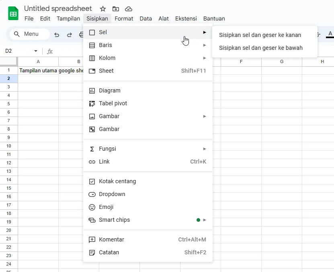Click the text color A button
334x272 pixels.
(330, 34)
